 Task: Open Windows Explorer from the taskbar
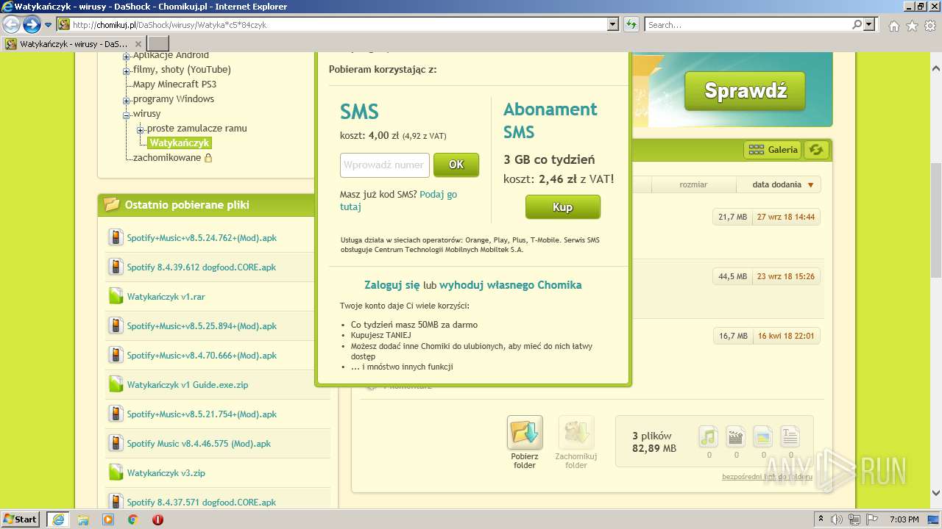83,519
